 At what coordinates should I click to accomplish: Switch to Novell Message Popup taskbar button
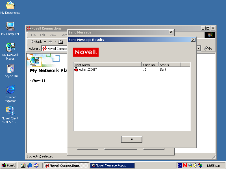pyautogui.click(x=112, y=165)
